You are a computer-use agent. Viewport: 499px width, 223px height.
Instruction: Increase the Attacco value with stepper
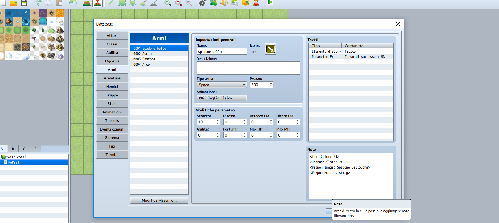pyautogui.click(x=218, y=121)
